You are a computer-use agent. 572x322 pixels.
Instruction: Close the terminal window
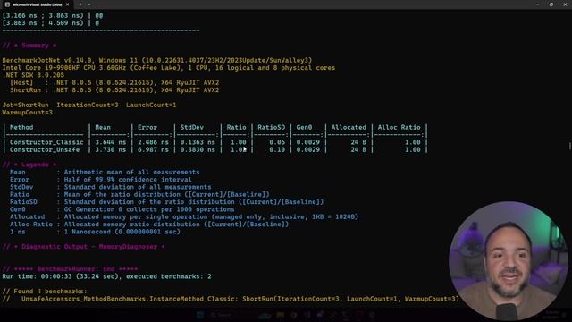click(x=565, y=4)
